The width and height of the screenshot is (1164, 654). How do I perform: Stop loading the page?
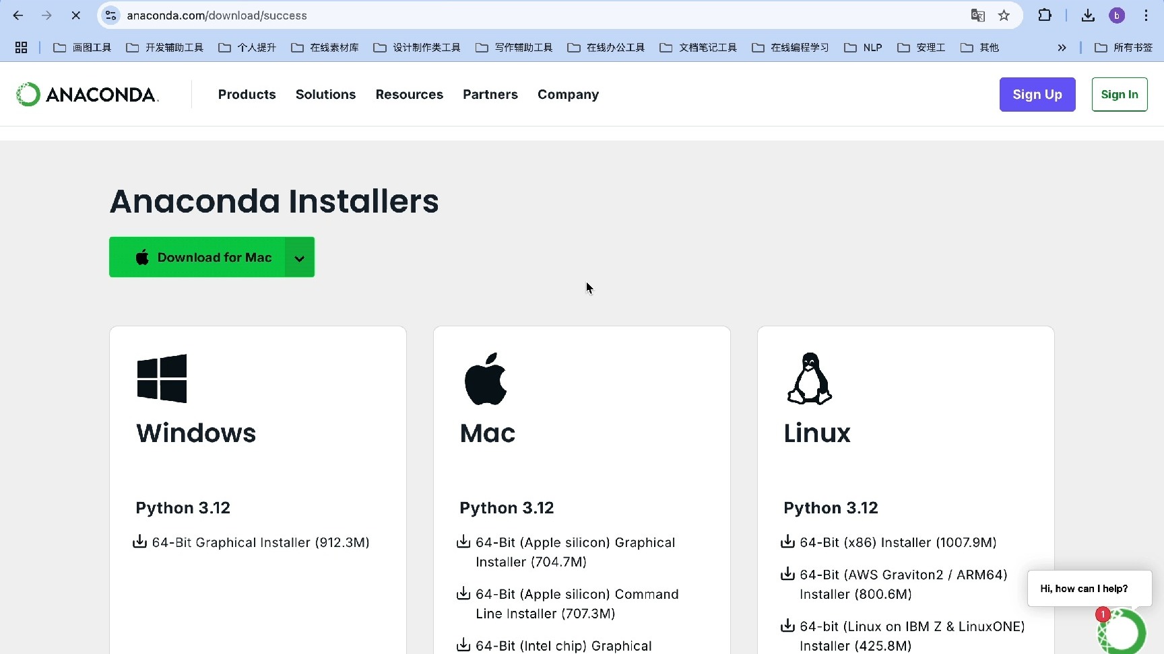click(x=75, y=15)
